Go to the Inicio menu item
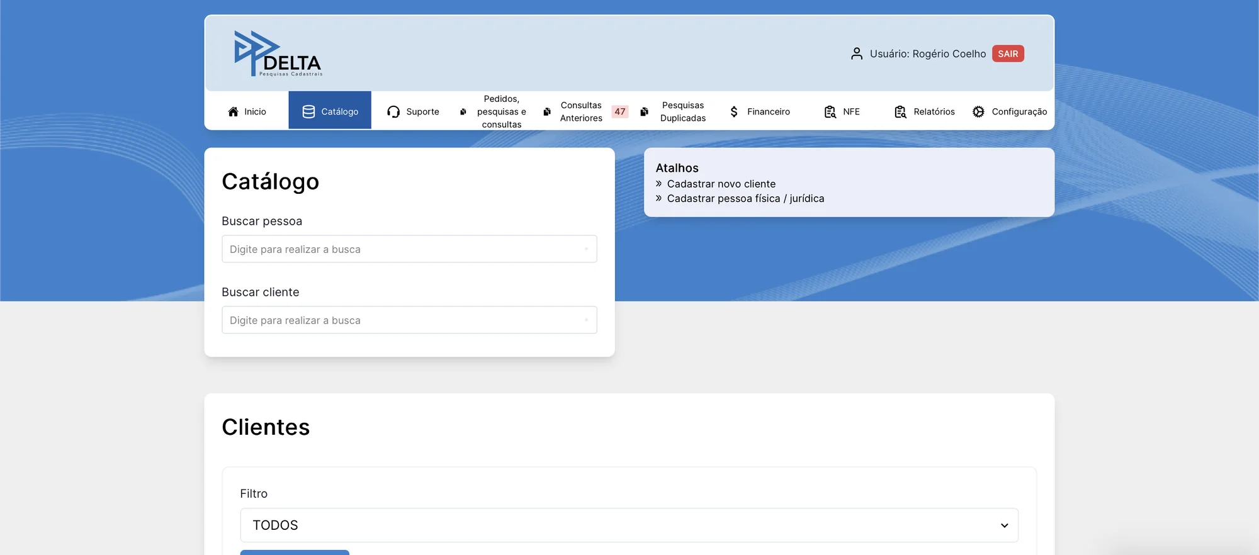The image size is (1259, 555). point(247,111)
